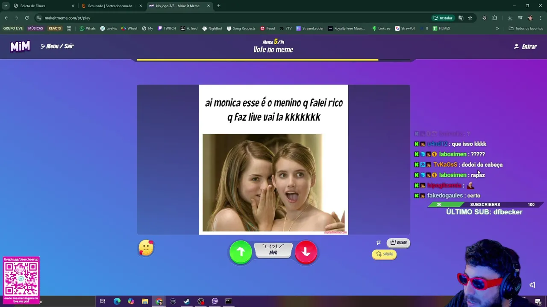
Task: Expand the hidden bookmarks chevron
Action: point(497,29)
